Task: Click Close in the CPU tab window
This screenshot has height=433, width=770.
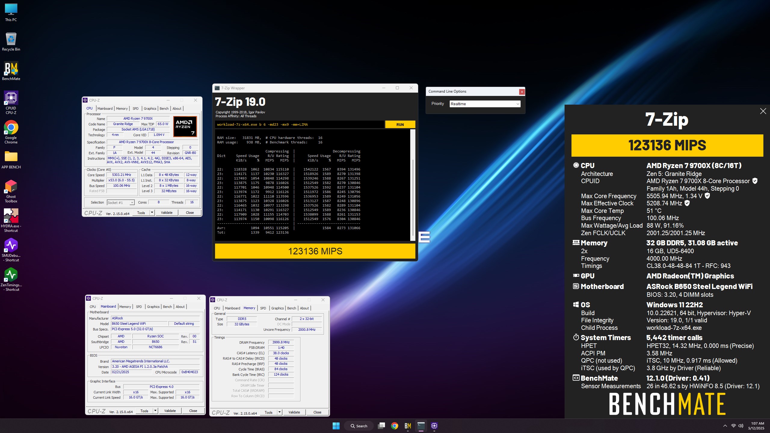Action: pos(190,213)
